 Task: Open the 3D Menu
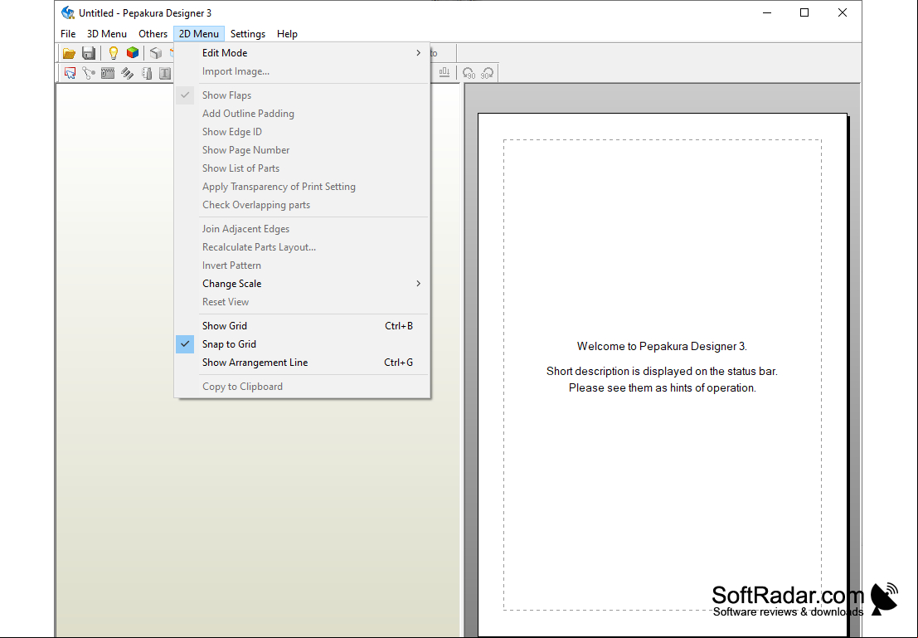(x=106, y=34)
